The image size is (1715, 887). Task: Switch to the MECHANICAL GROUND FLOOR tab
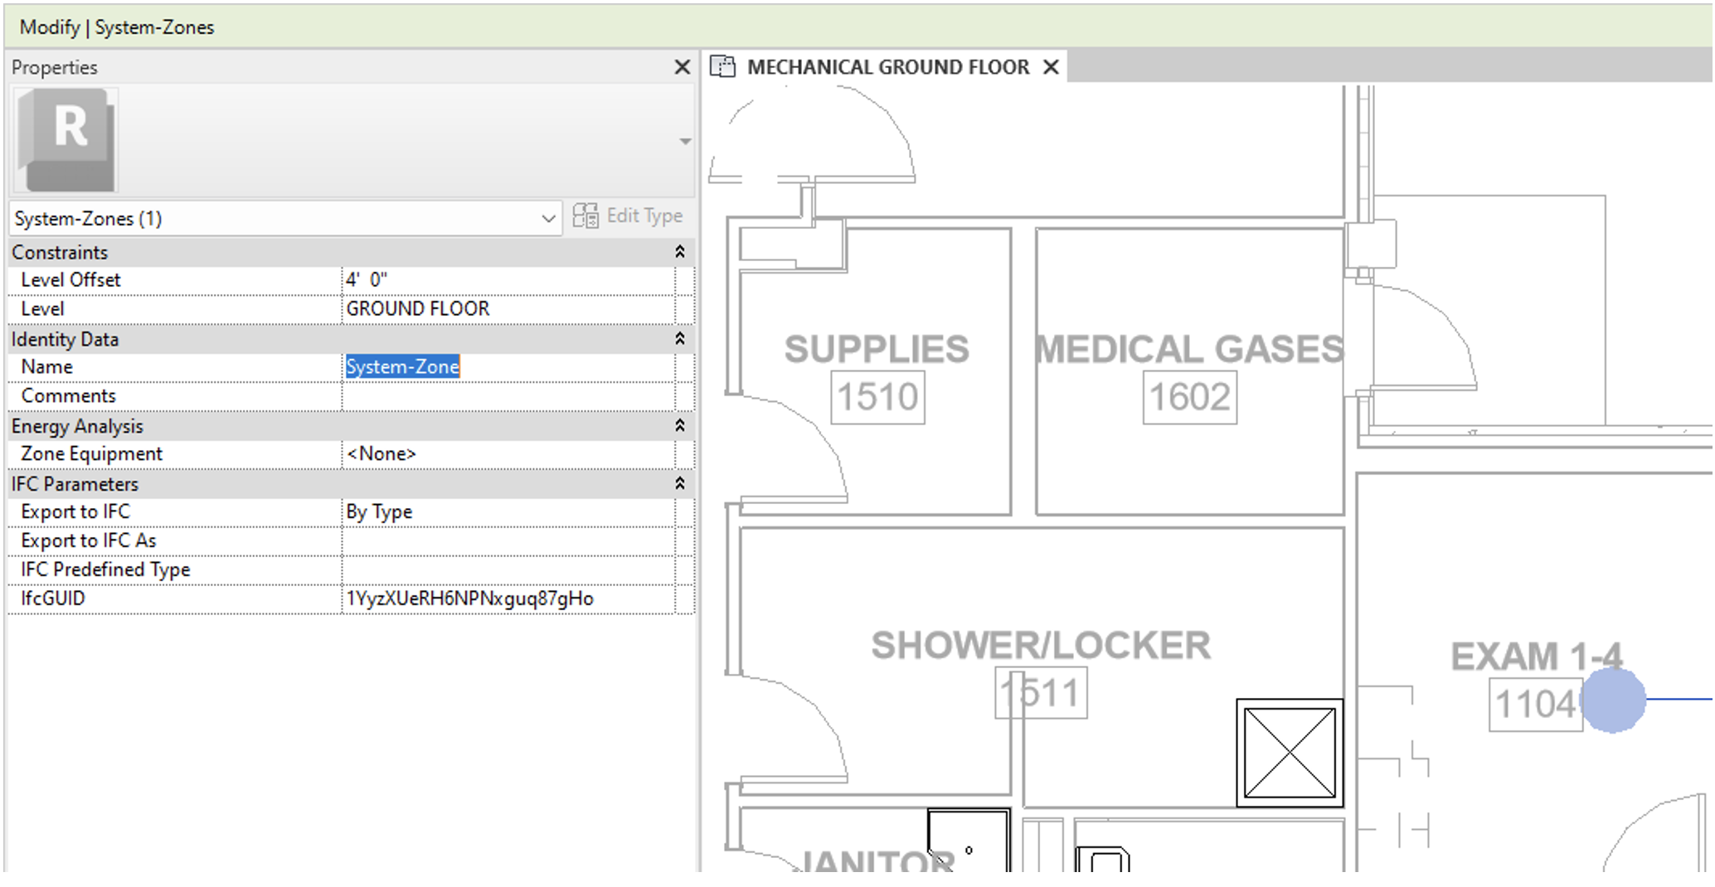pyautogui.click(x=886, y=67)
